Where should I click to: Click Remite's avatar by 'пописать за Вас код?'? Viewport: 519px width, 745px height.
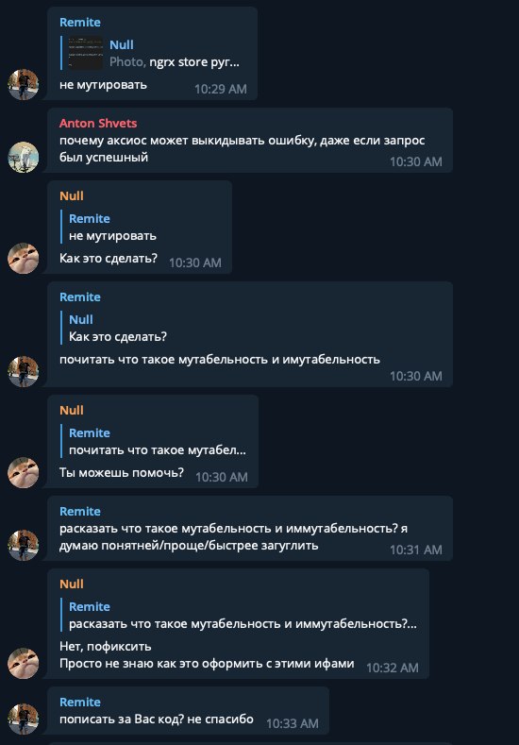(x=24, y=719)
